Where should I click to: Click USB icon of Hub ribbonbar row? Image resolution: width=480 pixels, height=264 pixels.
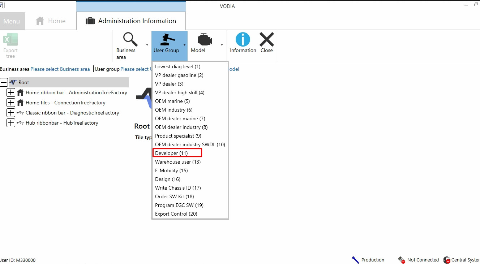pos(20,123)
